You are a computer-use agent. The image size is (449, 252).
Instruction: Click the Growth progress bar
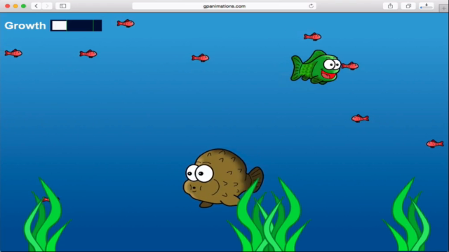[76, 25]
